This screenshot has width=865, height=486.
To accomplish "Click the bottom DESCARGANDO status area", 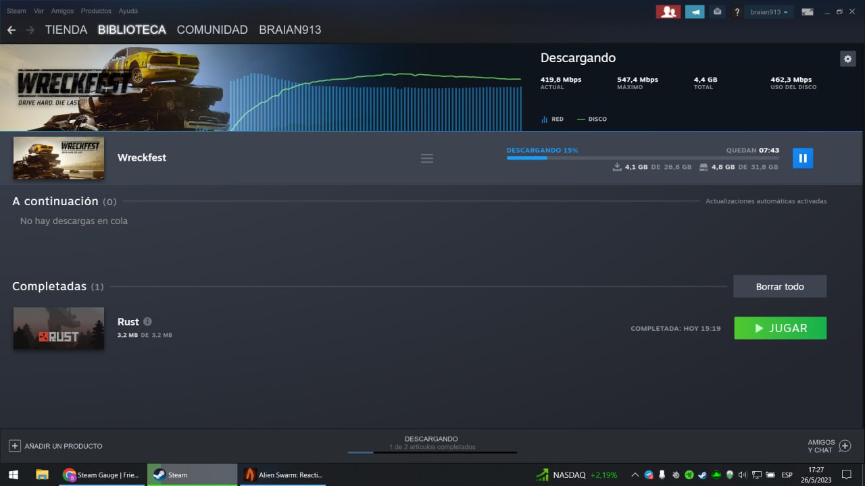I will tap(431, 442).
